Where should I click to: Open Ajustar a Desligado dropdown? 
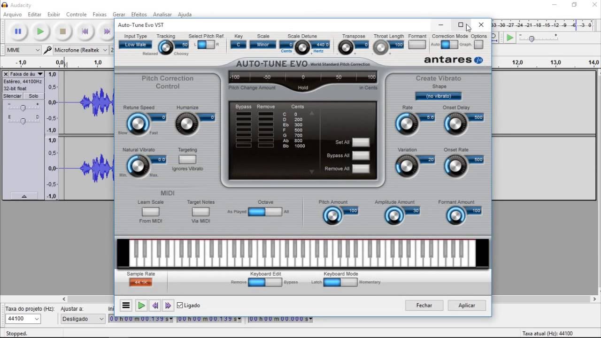[83, 318]
